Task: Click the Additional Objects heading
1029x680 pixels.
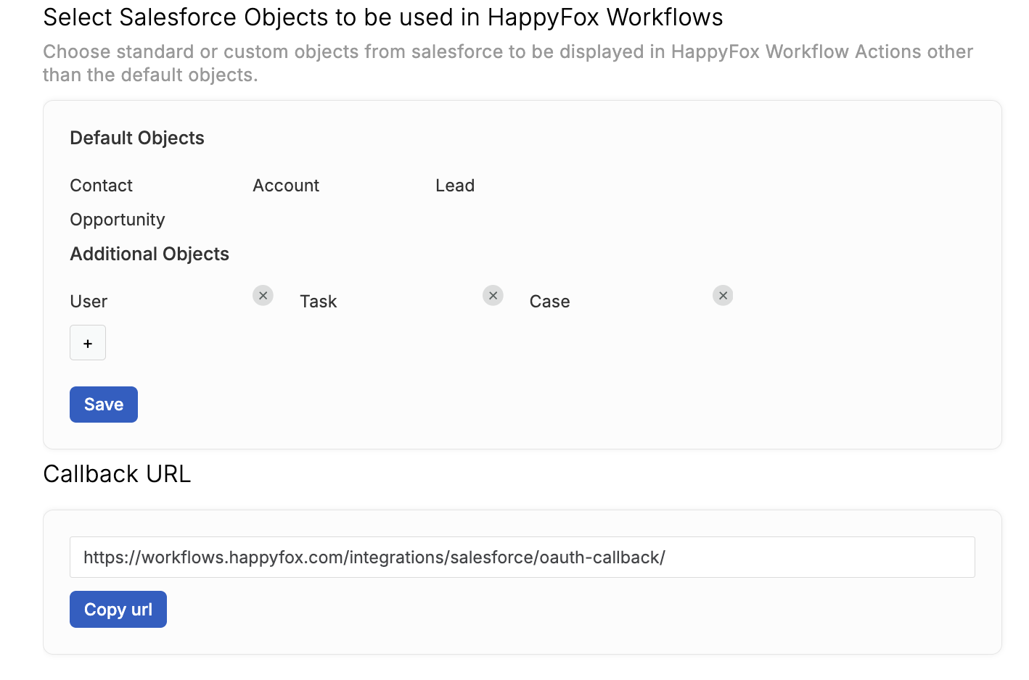Action: point(149,254)
